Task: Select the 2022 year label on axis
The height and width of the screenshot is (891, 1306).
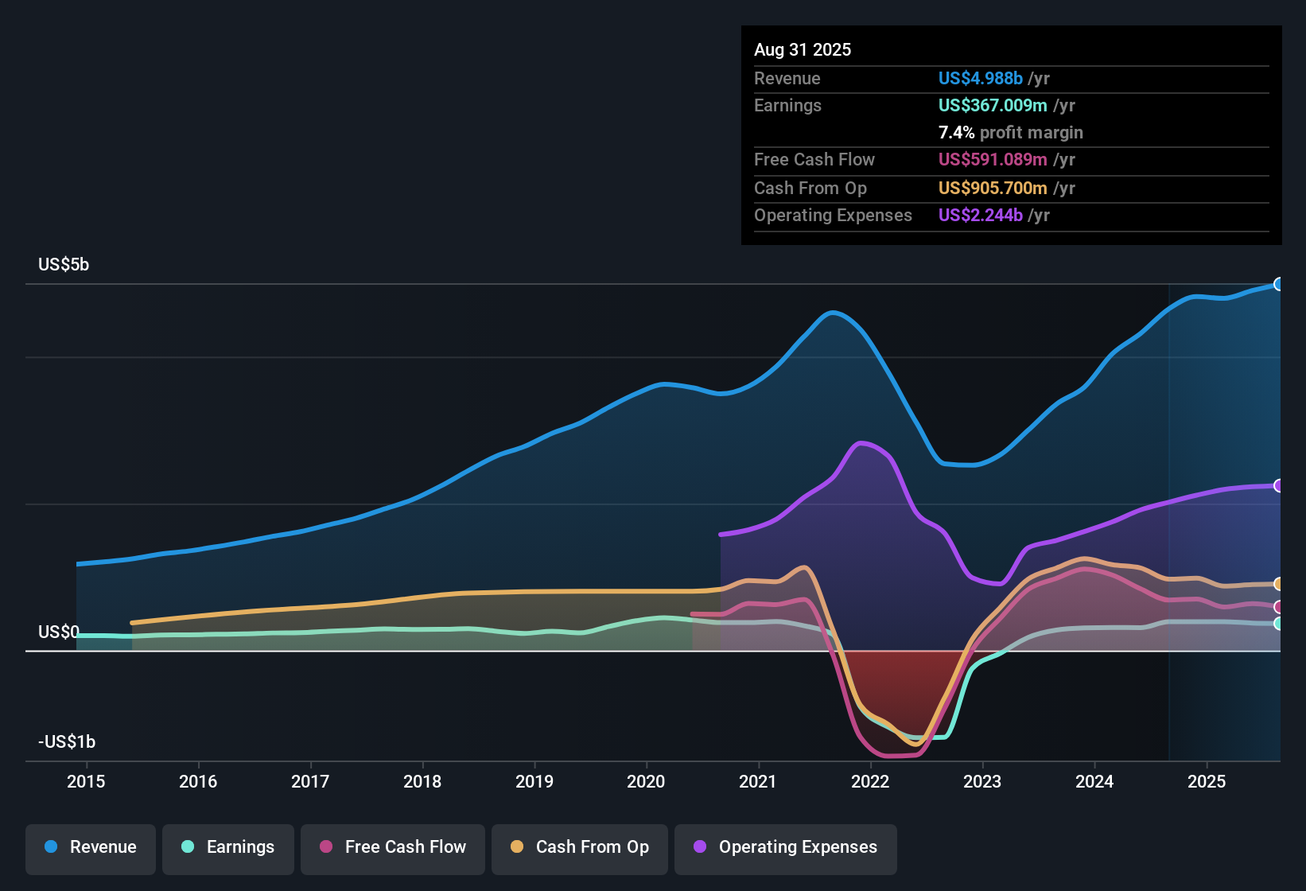Action: (871, 781)
